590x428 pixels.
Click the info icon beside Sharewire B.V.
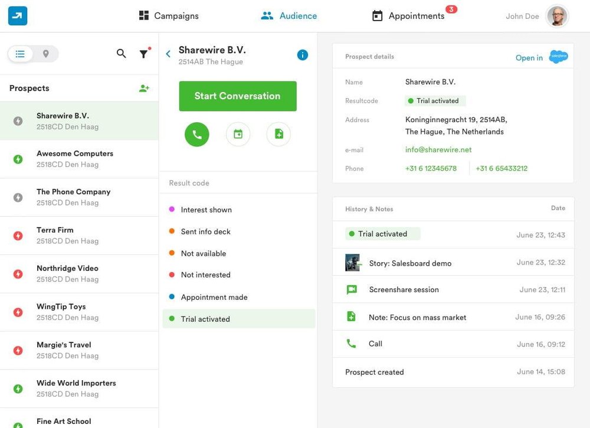pyautogui.click(x=303, y=54)
